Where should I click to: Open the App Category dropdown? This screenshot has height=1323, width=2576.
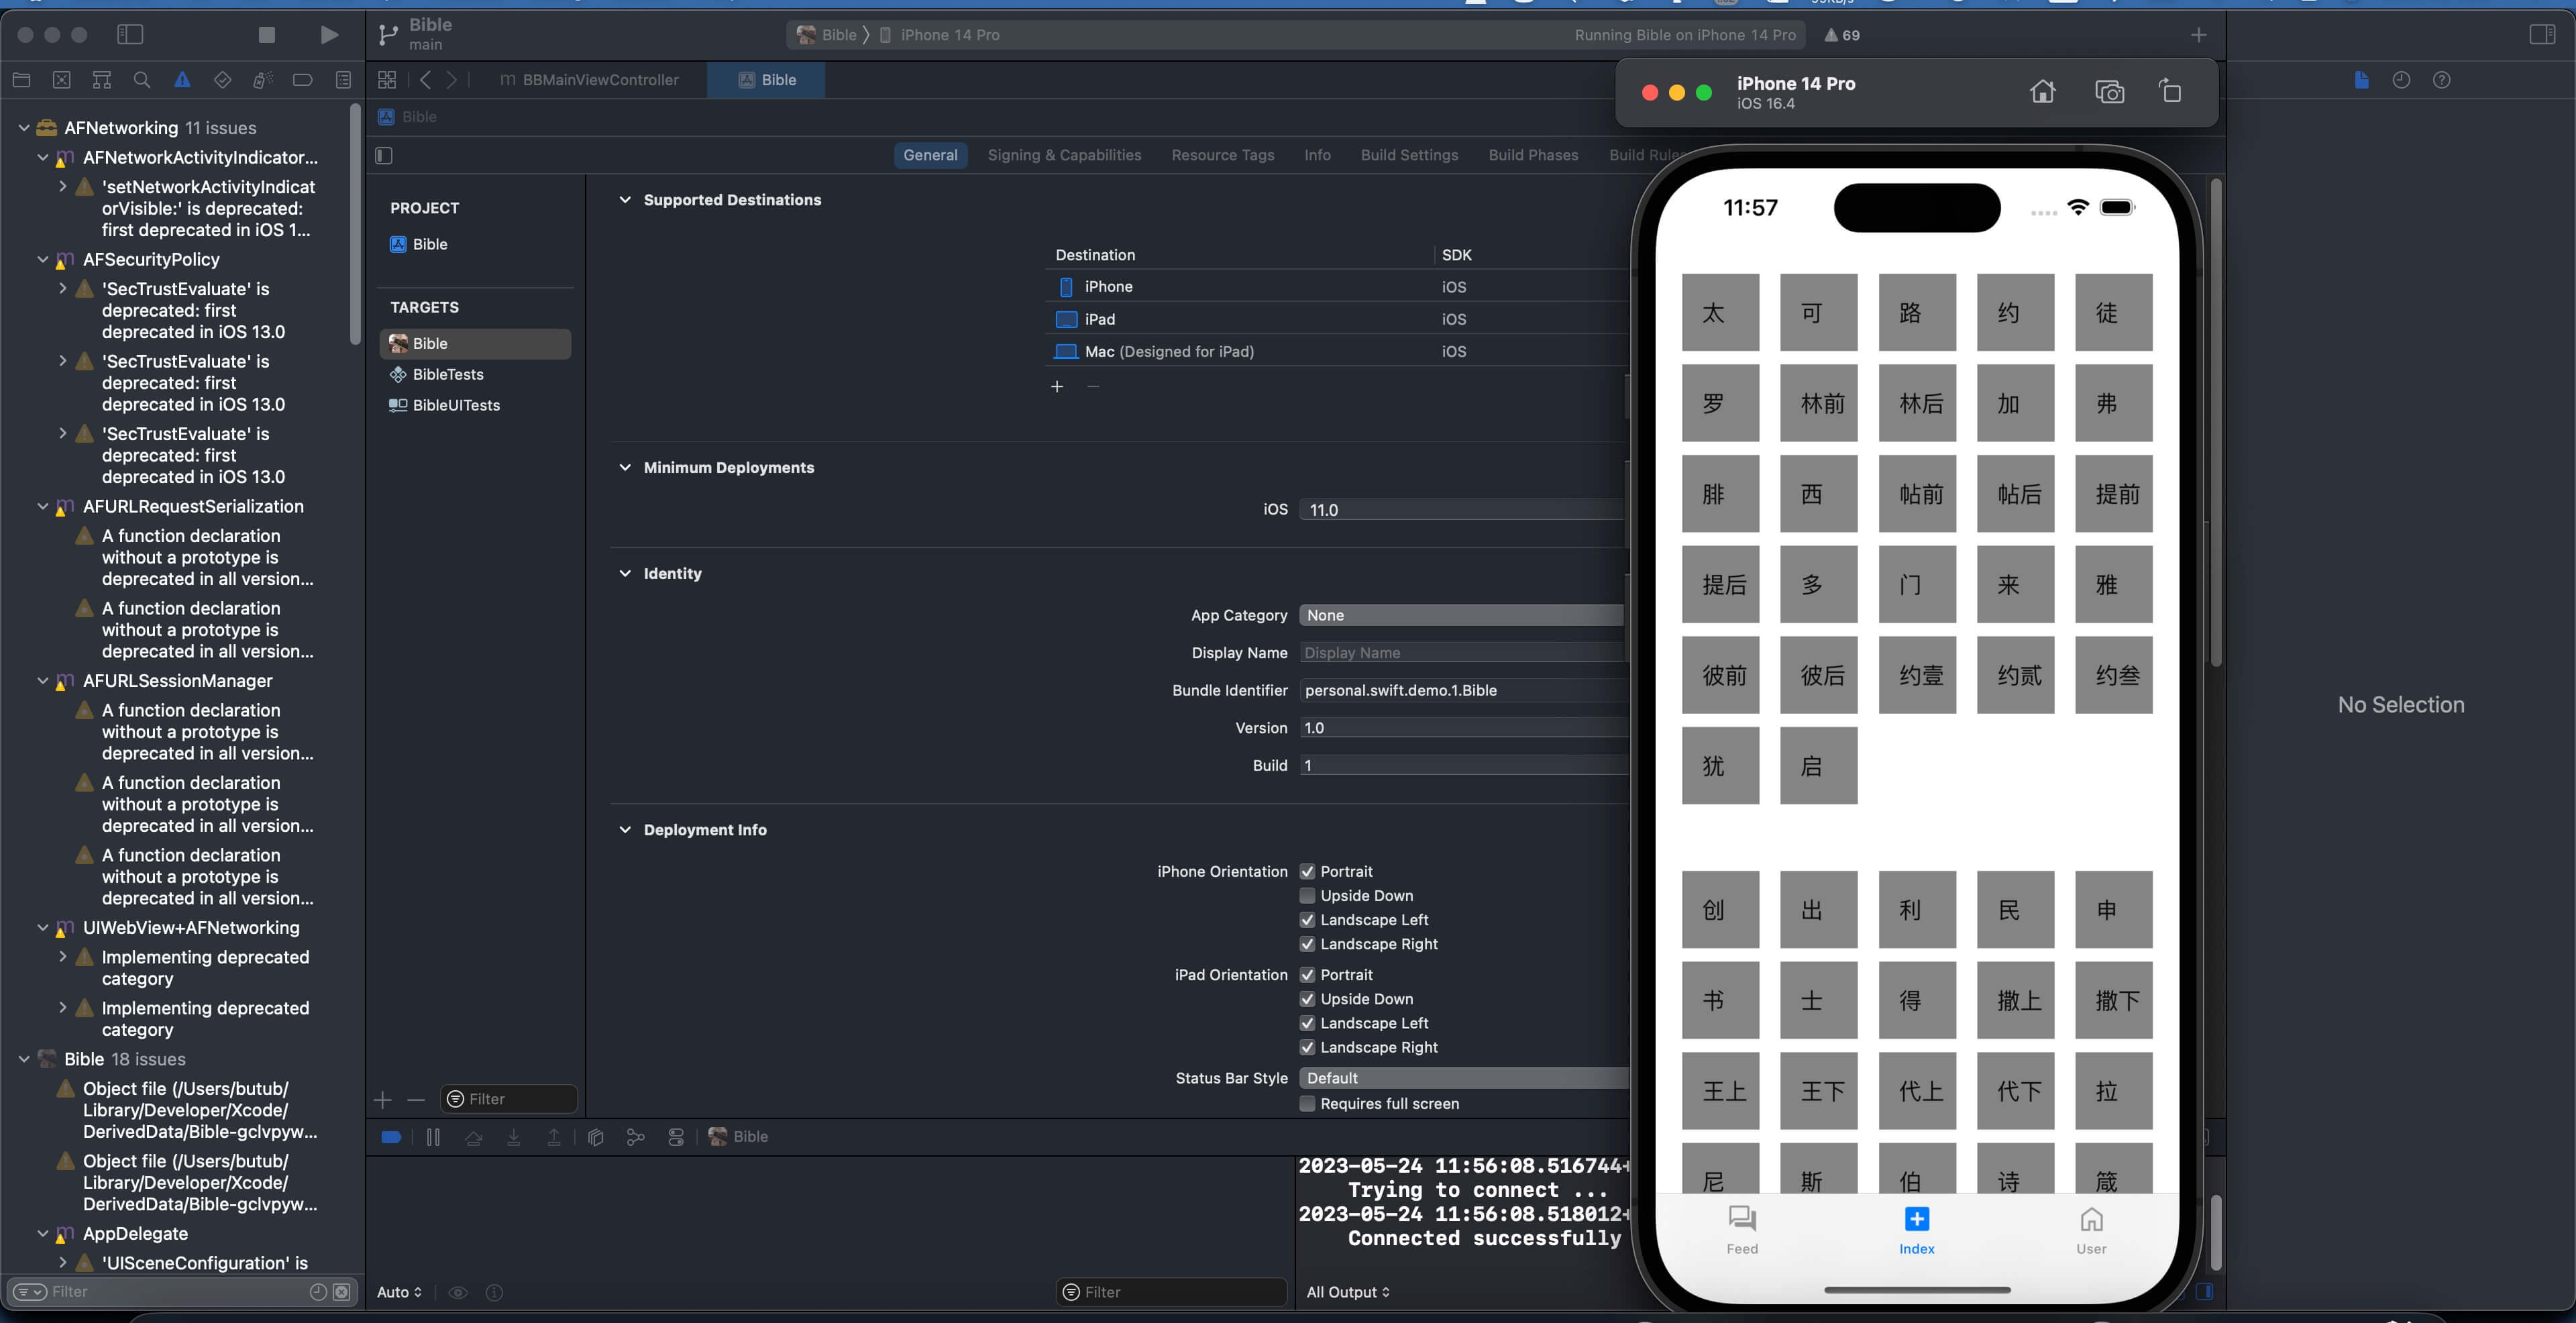(x=1464, y=615)
